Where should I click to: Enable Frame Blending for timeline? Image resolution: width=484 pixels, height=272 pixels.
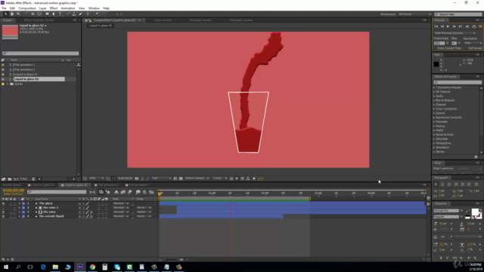click(x=123, y=192)
